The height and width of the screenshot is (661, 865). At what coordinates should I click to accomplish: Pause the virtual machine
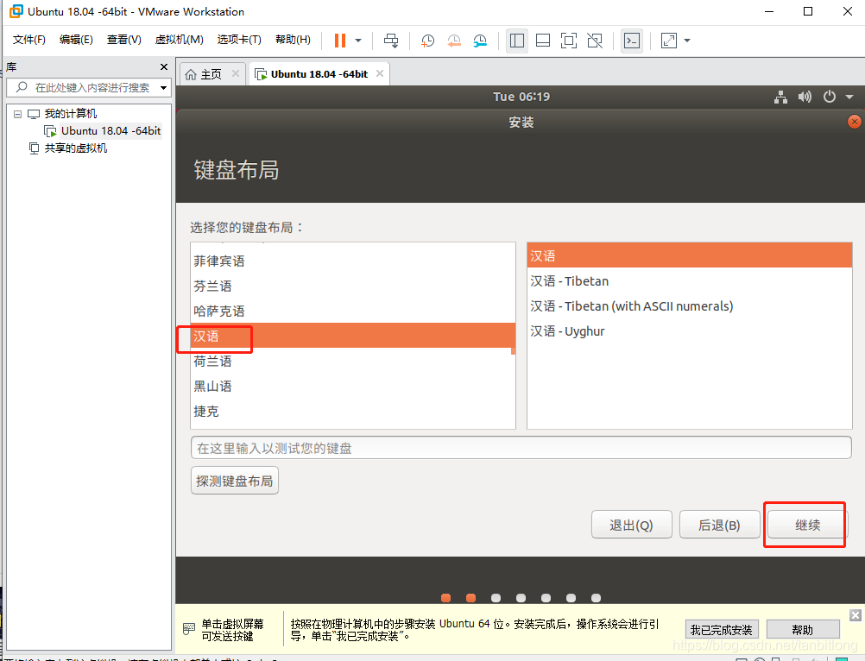pos(340,41)
